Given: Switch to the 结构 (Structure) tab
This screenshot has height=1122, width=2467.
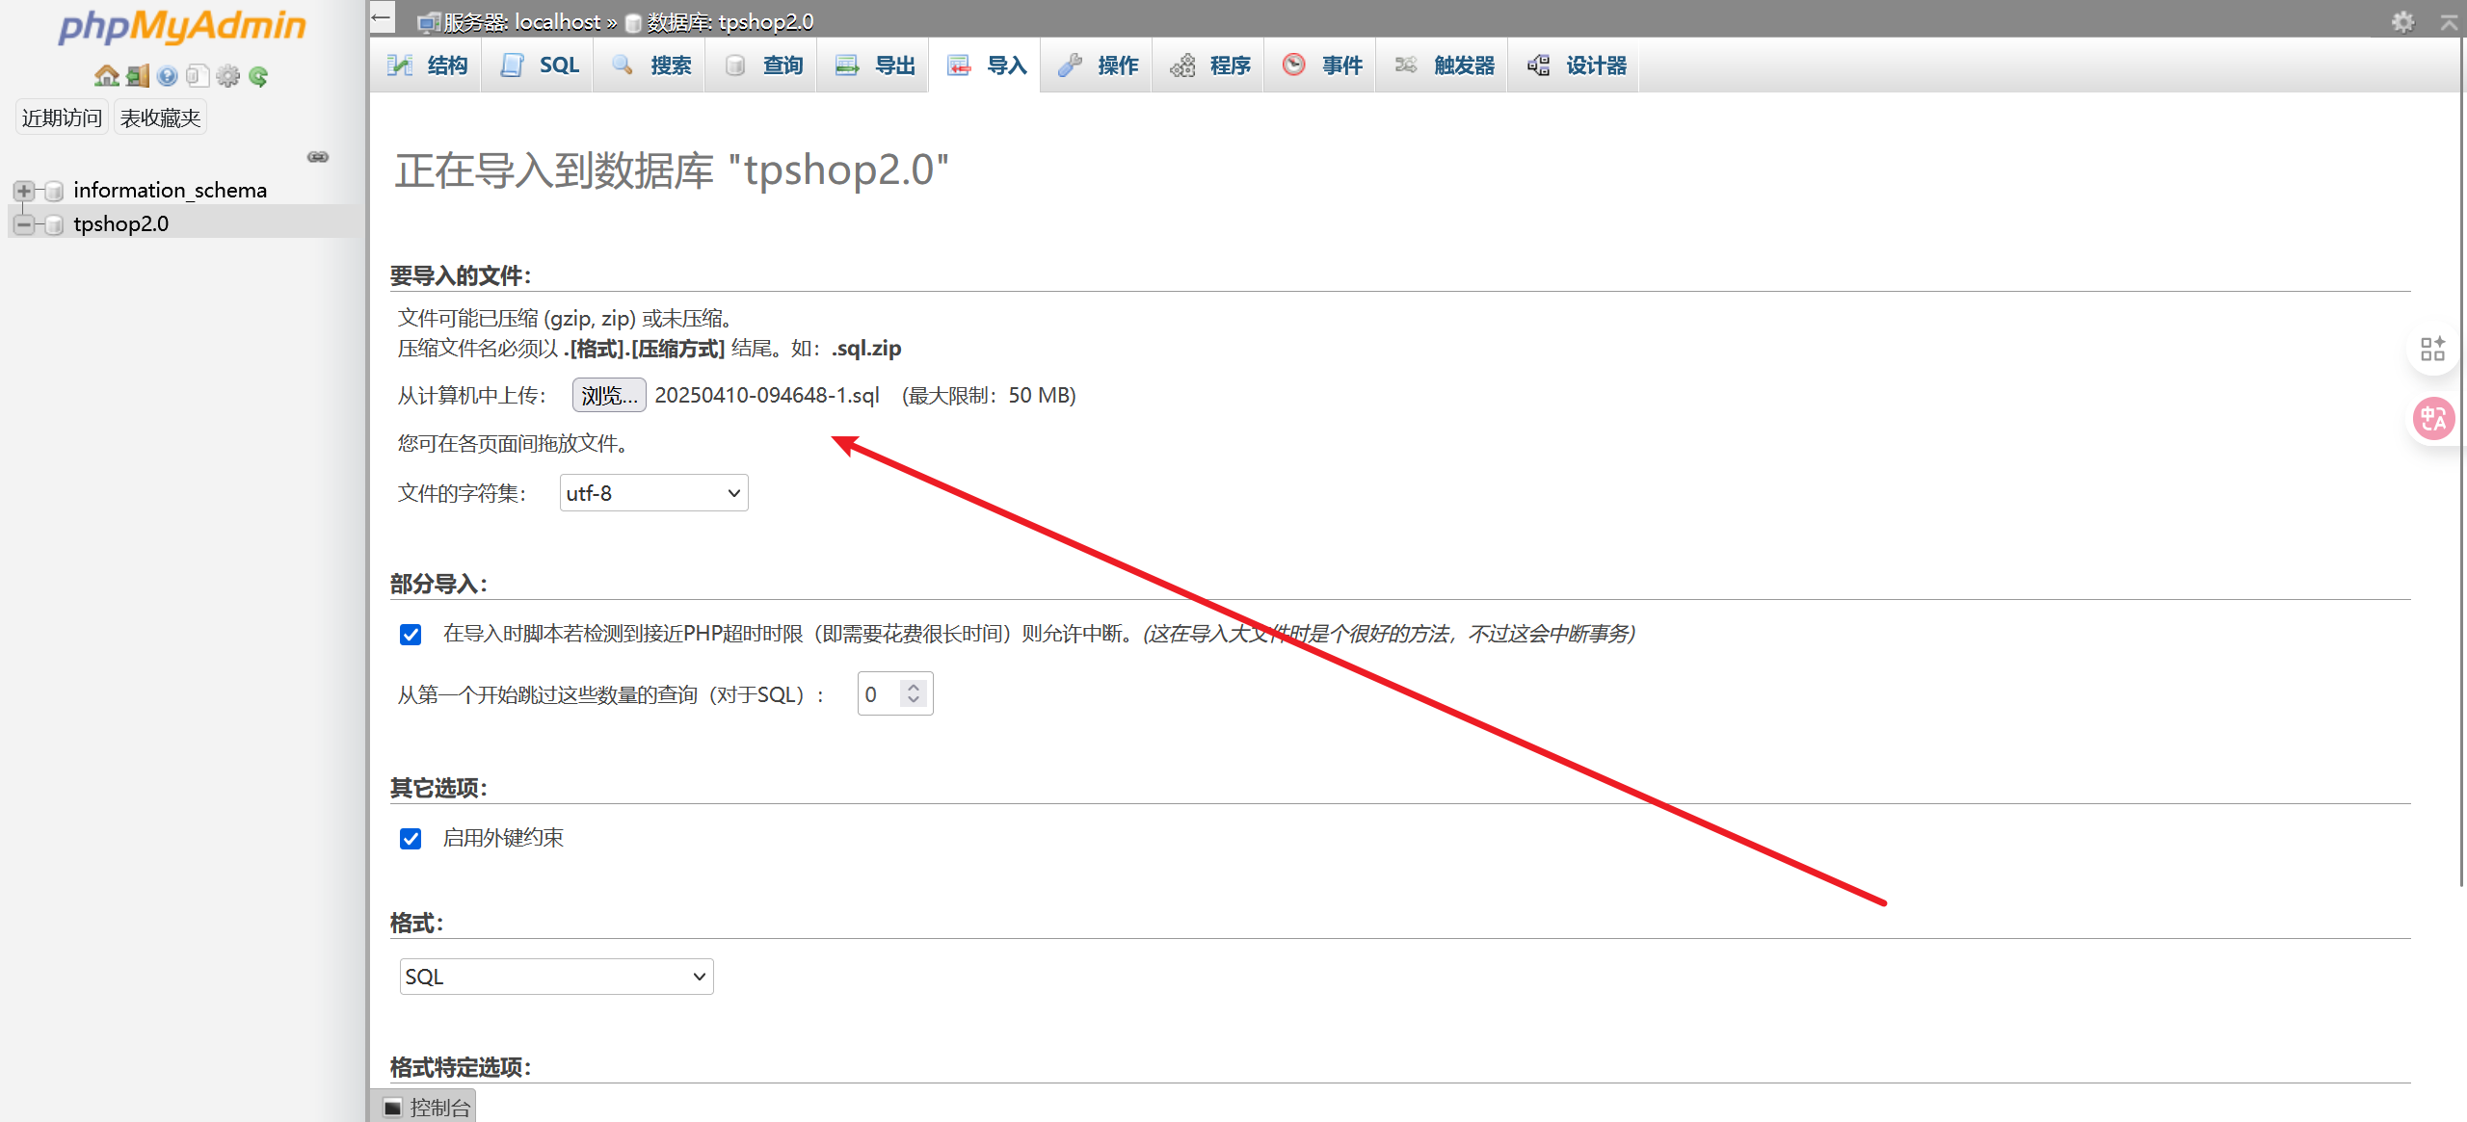Looking at the screenshot, I should pyautogui.click(x=427, y=65).
